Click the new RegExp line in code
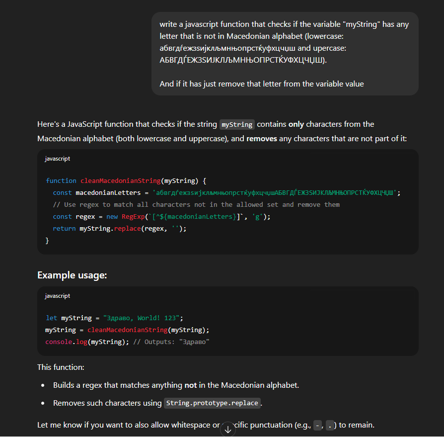 (x=161, y=216)
